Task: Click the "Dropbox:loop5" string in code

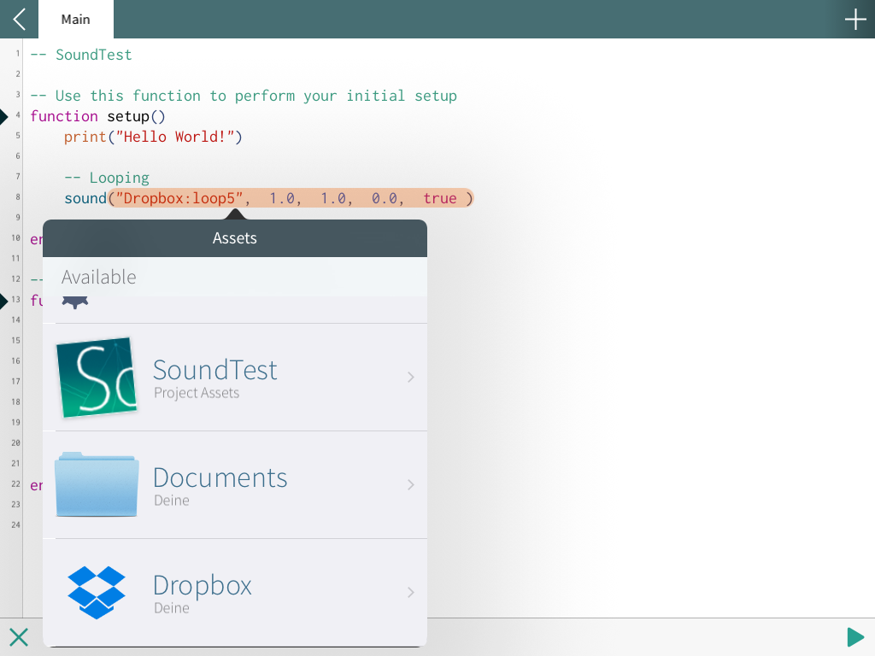Action: click(x=179, y=198)
